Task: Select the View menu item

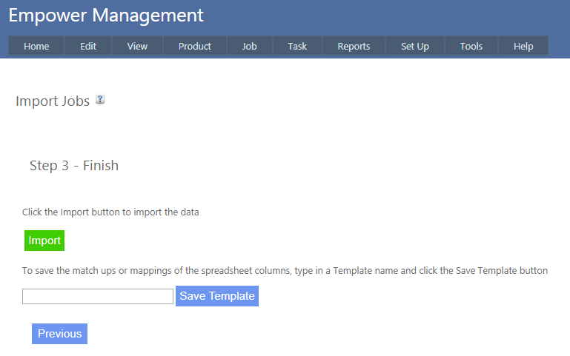Action: coord(137,46)
